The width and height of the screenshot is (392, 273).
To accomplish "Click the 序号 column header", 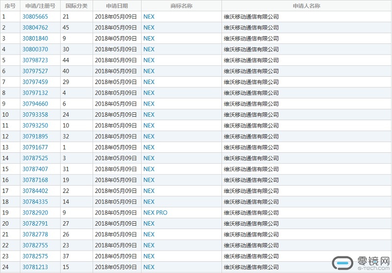I will 10,6.
